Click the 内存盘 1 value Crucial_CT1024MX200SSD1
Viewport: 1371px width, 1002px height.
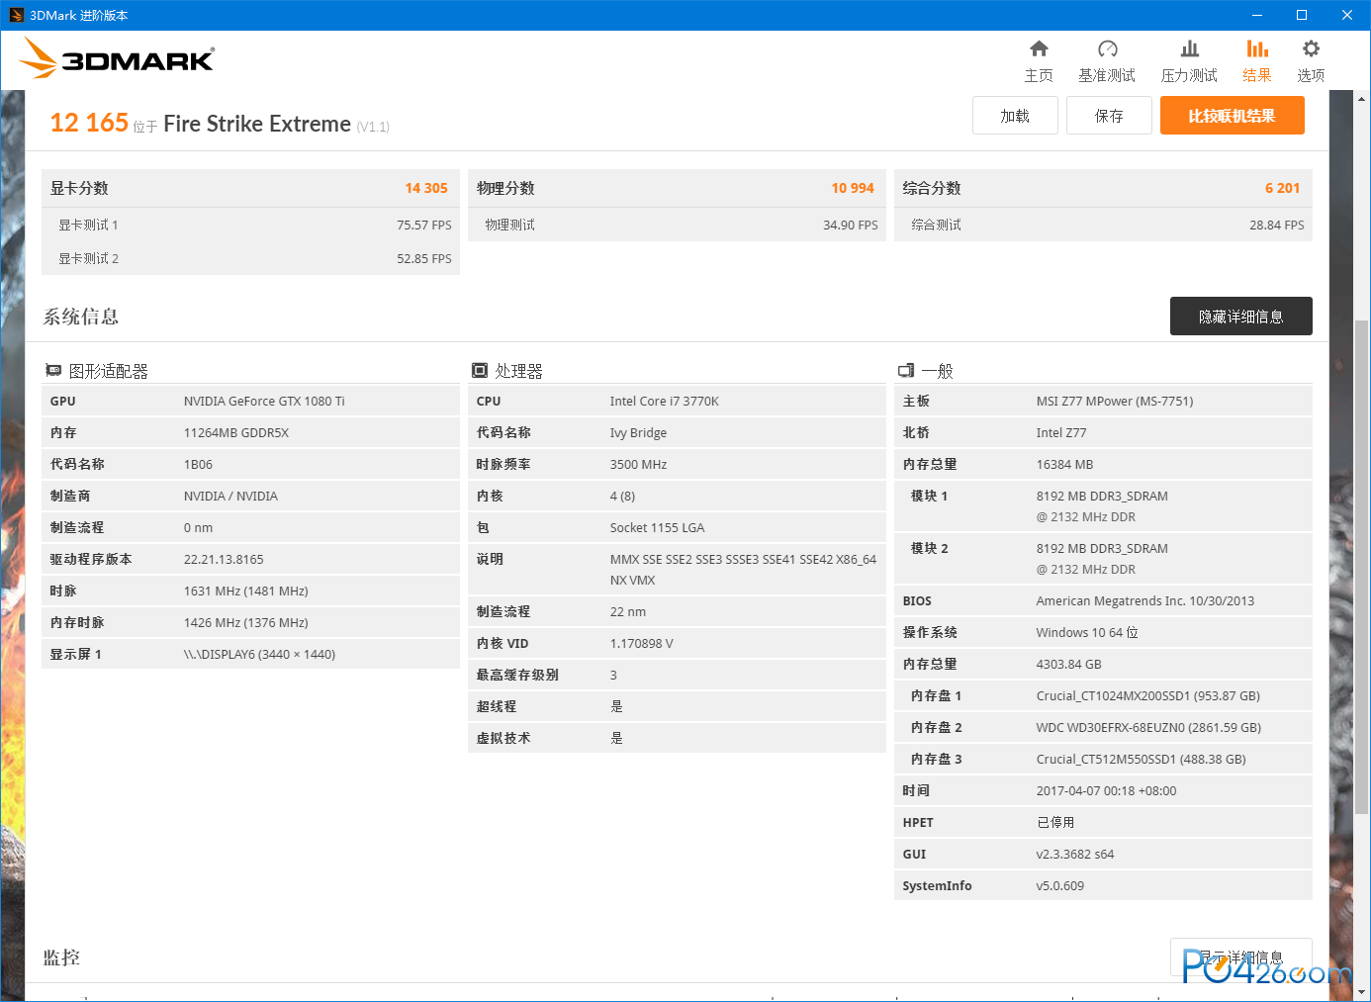1113,695
